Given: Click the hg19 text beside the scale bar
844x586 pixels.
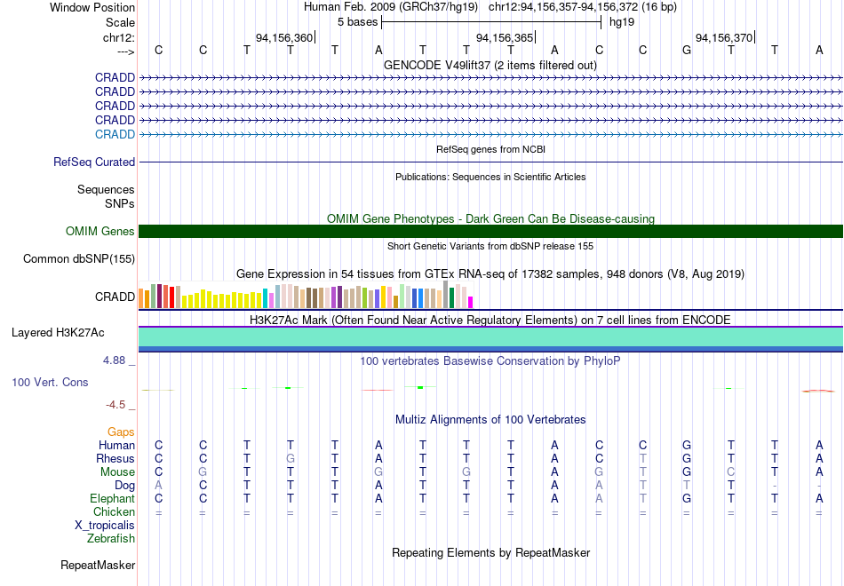Looking at the screenshot, I should click(622, 22).
